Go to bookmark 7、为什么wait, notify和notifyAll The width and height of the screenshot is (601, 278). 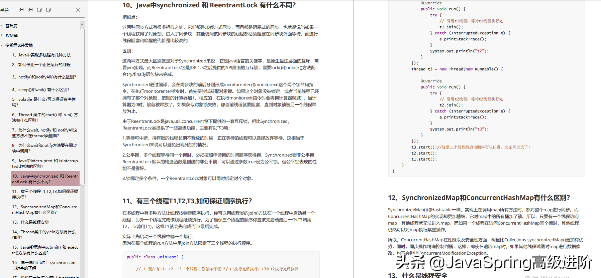[x=45, y=132]
